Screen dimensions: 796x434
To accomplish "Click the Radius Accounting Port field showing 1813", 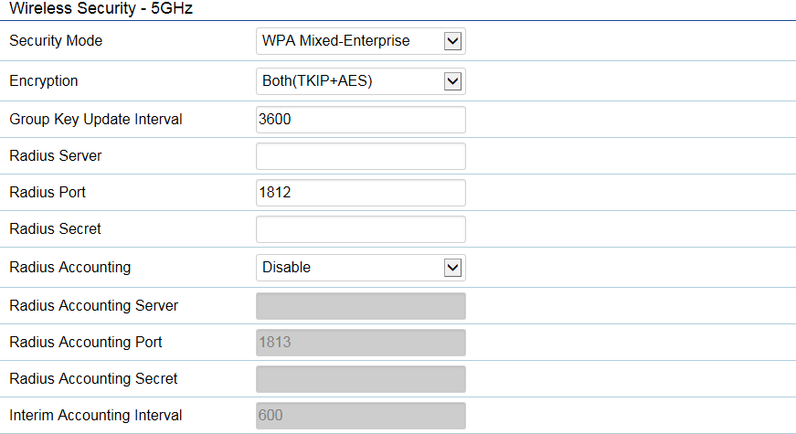I will [360, 343].
